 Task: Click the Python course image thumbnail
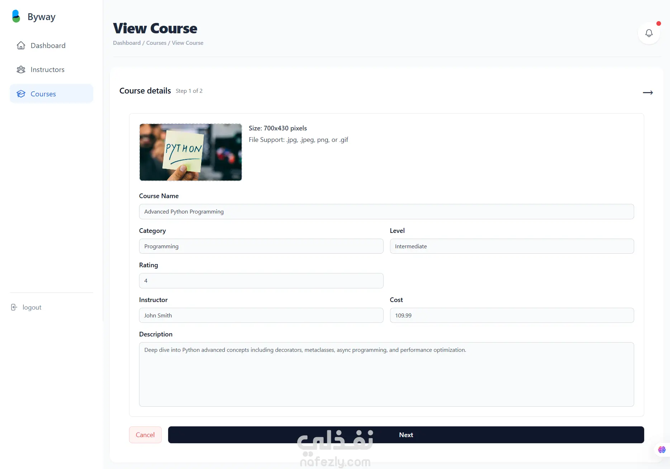pyautogui.click(x=191, y=152)
